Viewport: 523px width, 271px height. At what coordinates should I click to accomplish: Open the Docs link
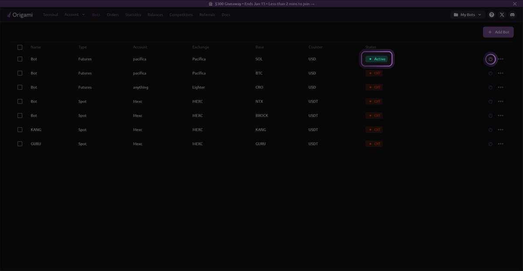tap(226, 15)
